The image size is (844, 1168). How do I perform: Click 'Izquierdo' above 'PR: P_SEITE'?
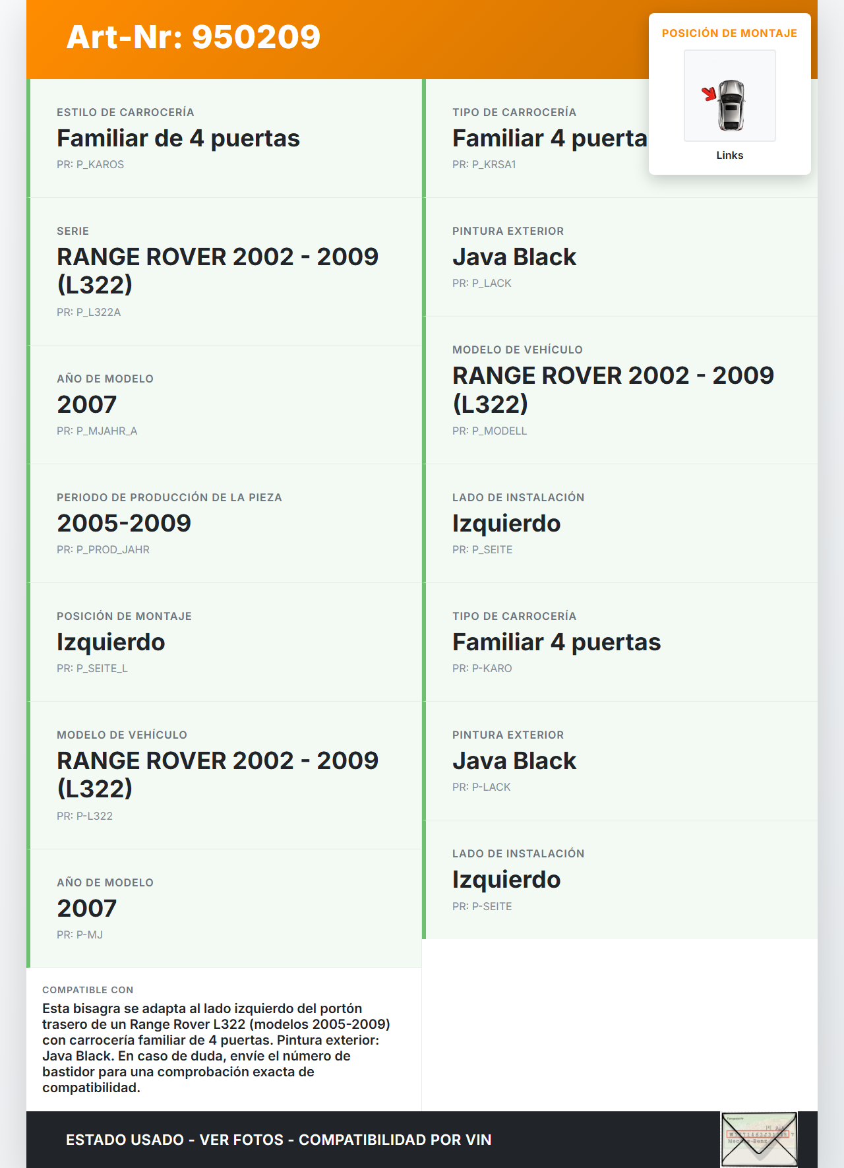coord(506,524)
